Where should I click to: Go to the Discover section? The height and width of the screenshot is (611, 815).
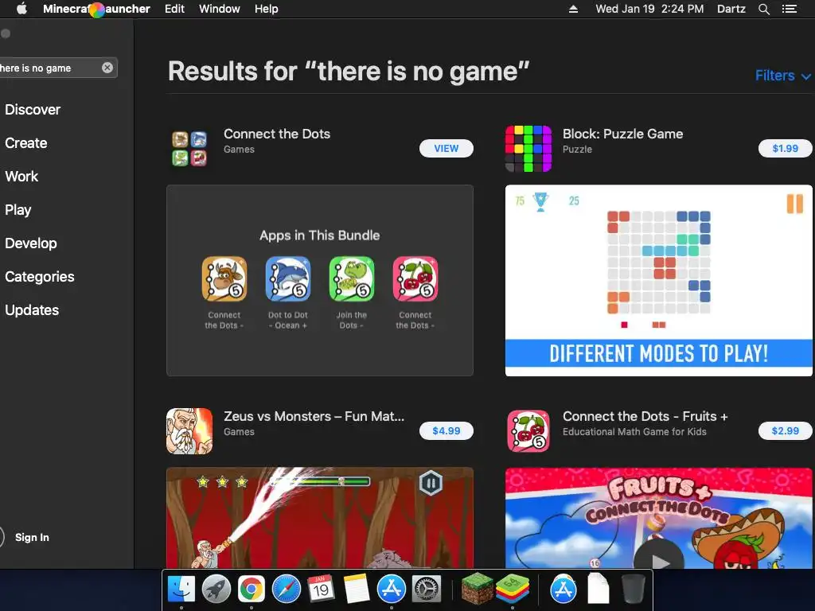coord(33,110)
